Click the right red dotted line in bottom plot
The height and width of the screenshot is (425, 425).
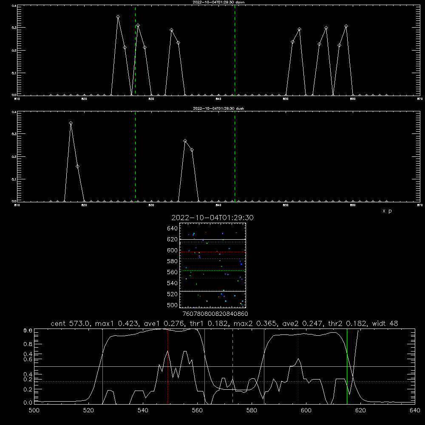coord(298,366)
